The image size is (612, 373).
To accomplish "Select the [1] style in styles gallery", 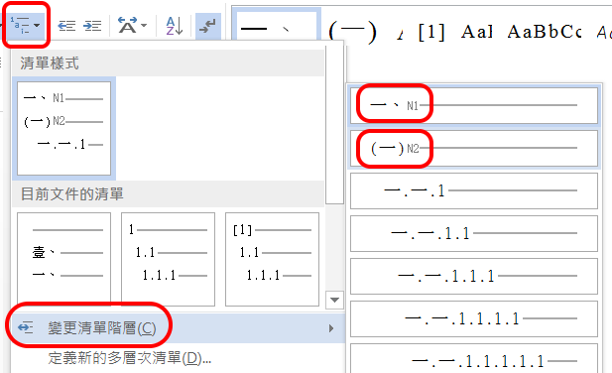I will click(x=431, y=32).
